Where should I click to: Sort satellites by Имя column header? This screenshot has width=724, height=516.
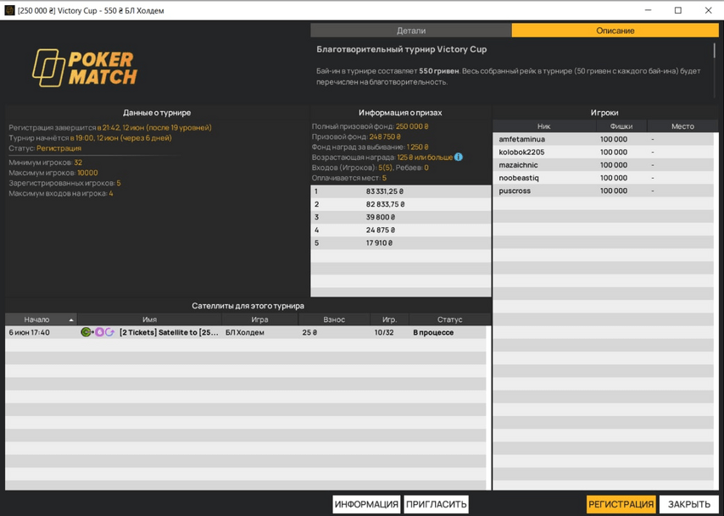point(149,319)
